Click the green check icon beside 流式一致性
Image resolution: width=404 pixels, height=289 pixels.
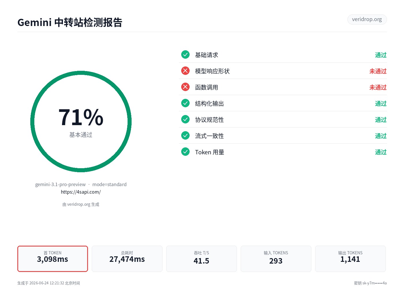coord(185,136)
